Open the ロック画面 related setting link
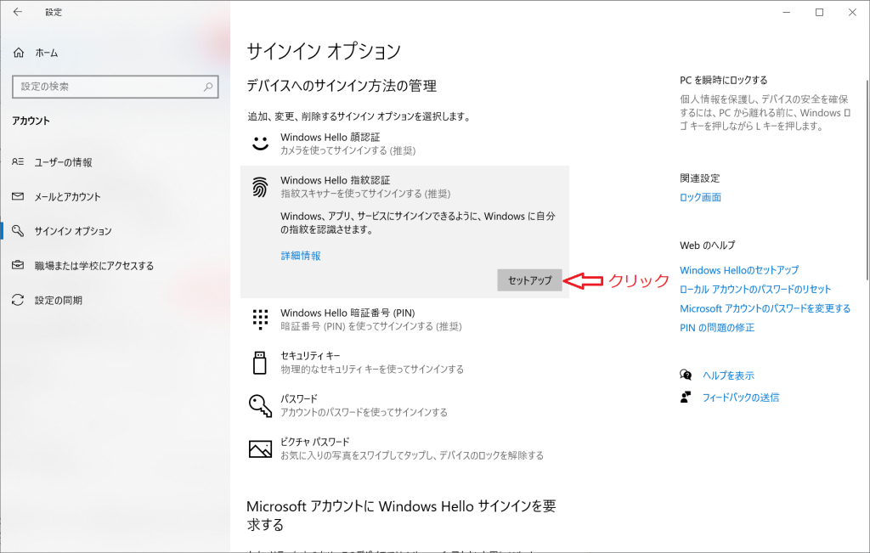 (700, 197)
